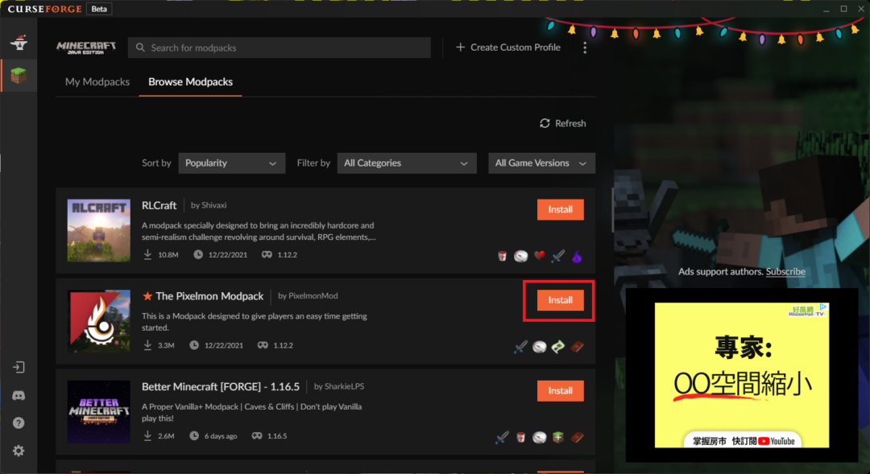Viewport: 870px width, 474px height.
Task: Select the Browse Modpacks tab
Action: click(190, 81)
